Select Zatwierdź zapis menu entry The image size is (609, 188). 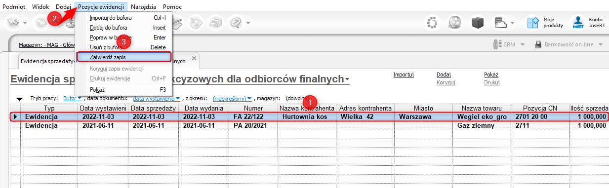(124, 57)
